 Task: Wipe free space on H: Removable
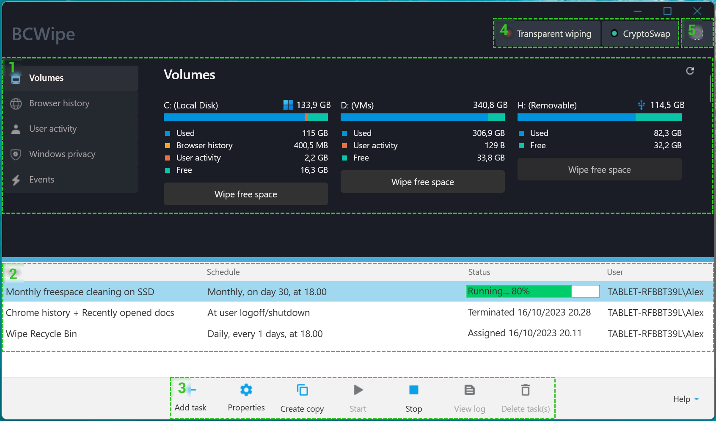point(600,169)
